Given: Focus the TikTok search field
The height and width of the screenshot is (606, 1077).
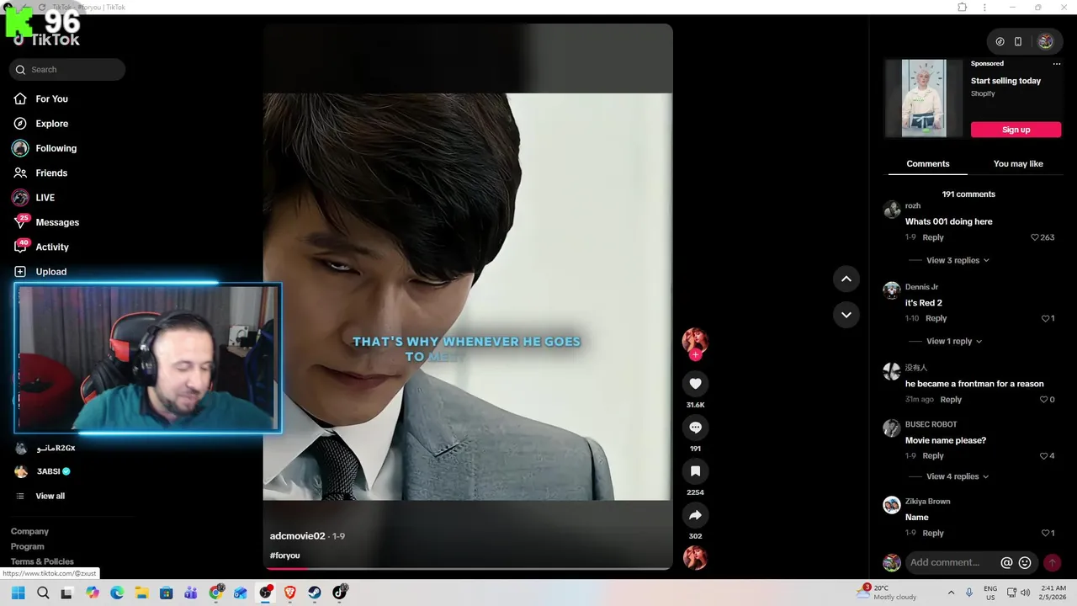Looking at the screenshot, I should tap(67, 70).
